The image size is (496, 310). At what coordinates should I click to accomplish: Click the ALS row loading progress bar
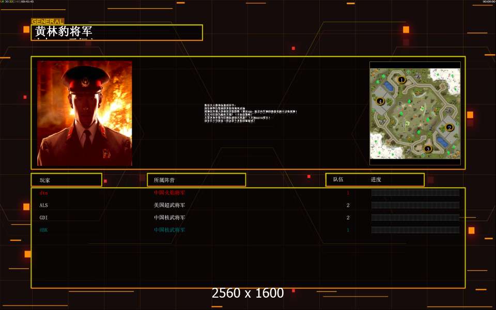click(x=415, y=205)
